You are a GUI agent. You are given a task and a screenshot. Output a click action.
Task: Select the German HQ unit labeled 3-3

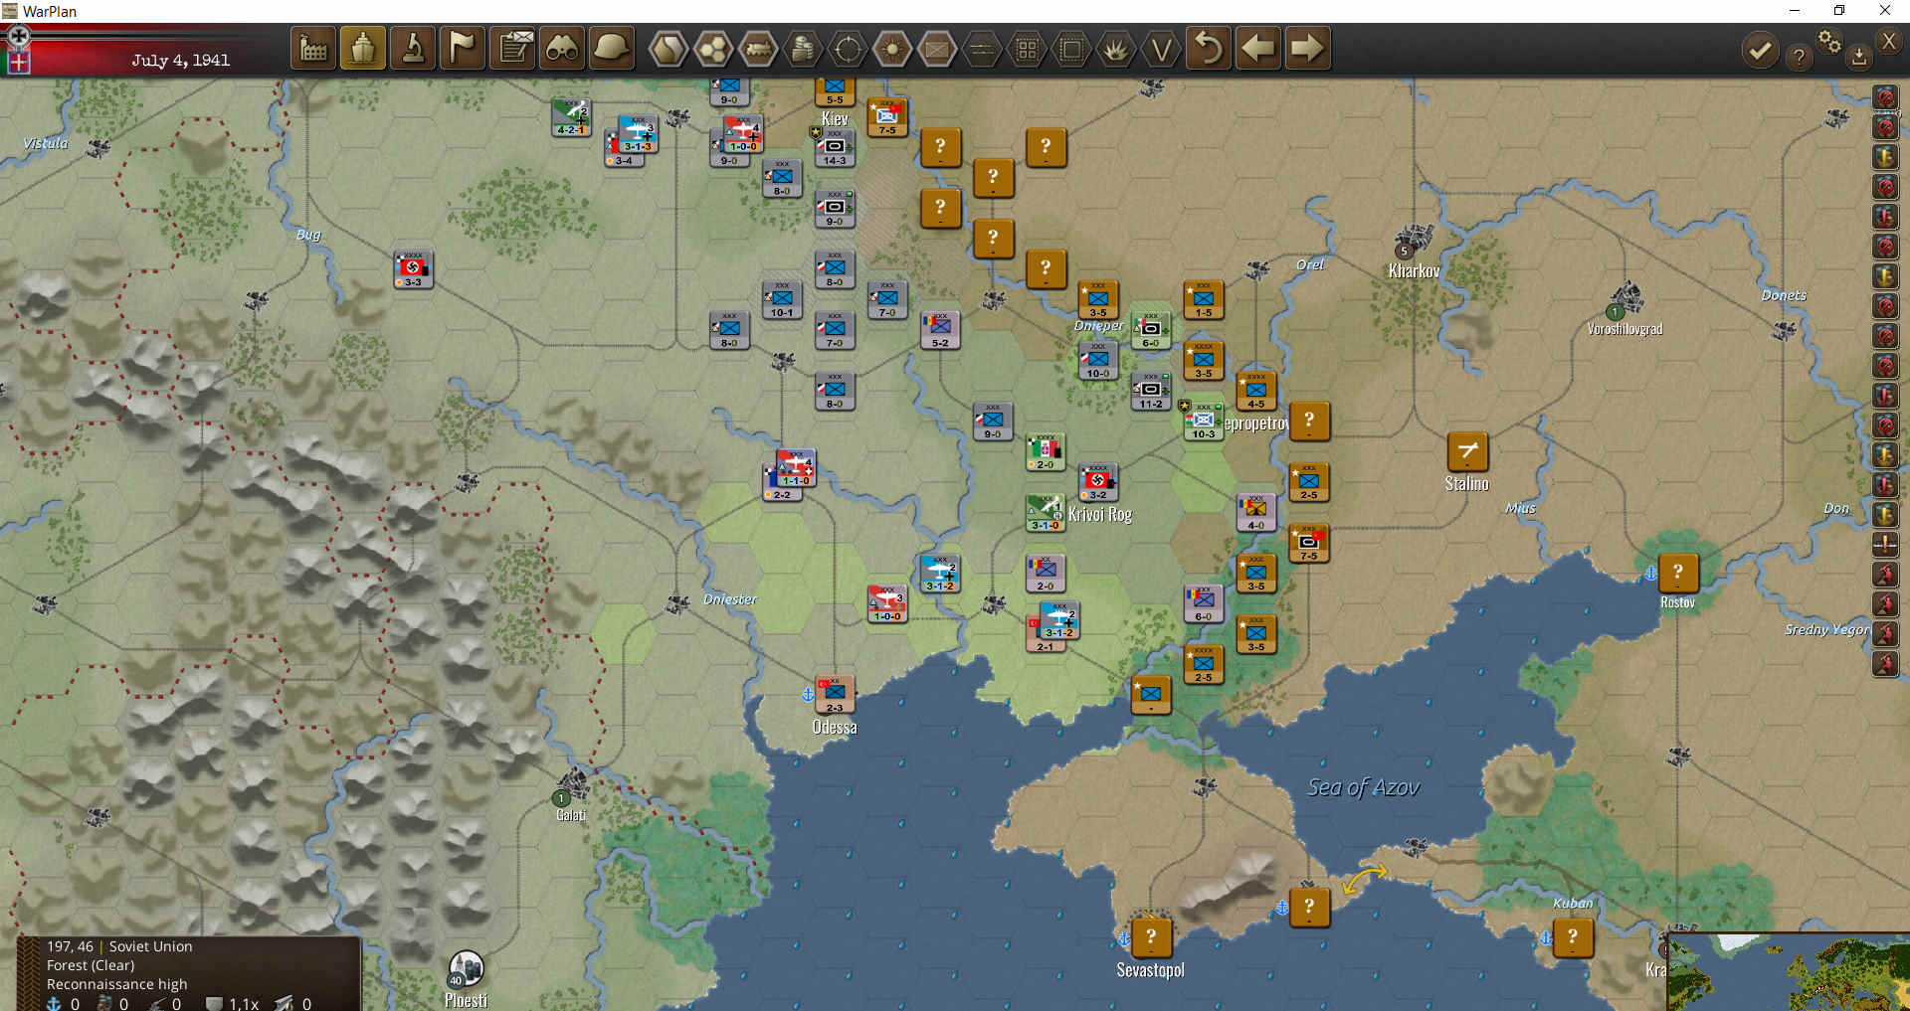pyautogui.click(x=413, y=269)
